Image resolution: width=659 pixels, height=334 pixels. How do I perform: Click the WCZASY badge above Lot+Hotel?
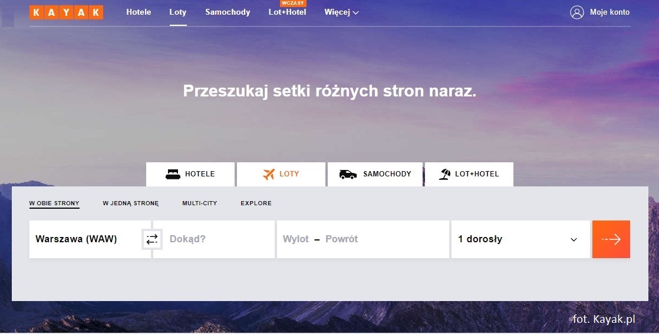click(x=293, y=4)
